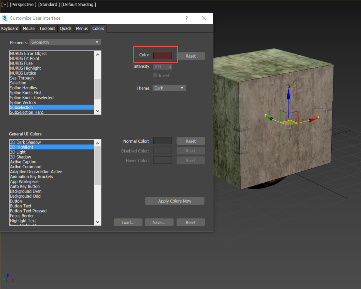Click the scroll-down arrow of the elements list
This screenshot has height=289, width=361.
[98, 111]
